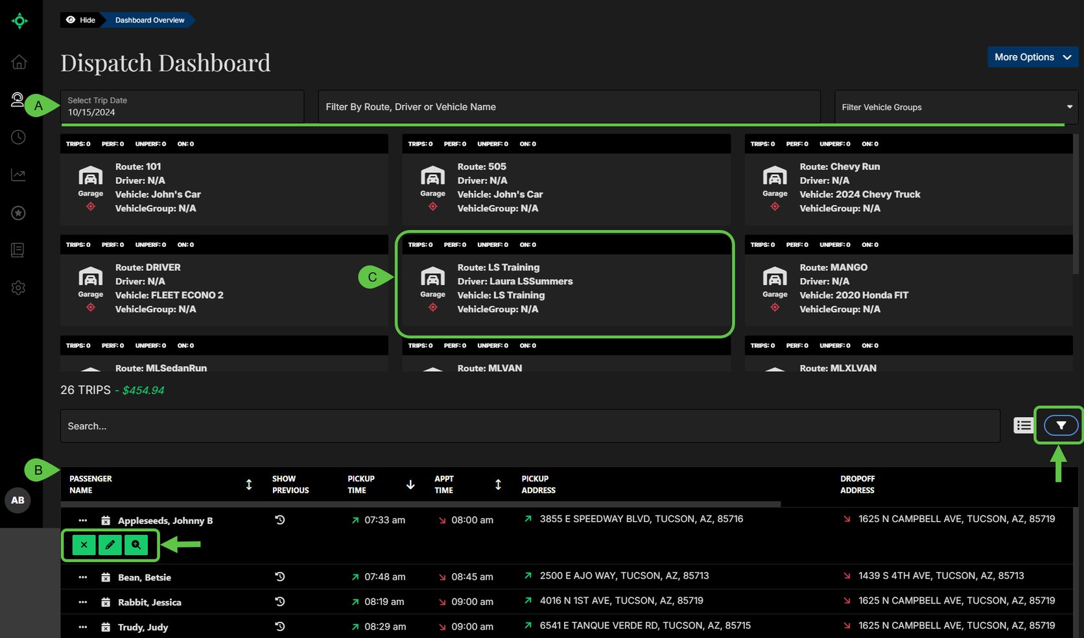The height and width of the screenshot is (638, 1084).
Task: Select the dispatch passengers sidebar icon
Action: point(19,99)
